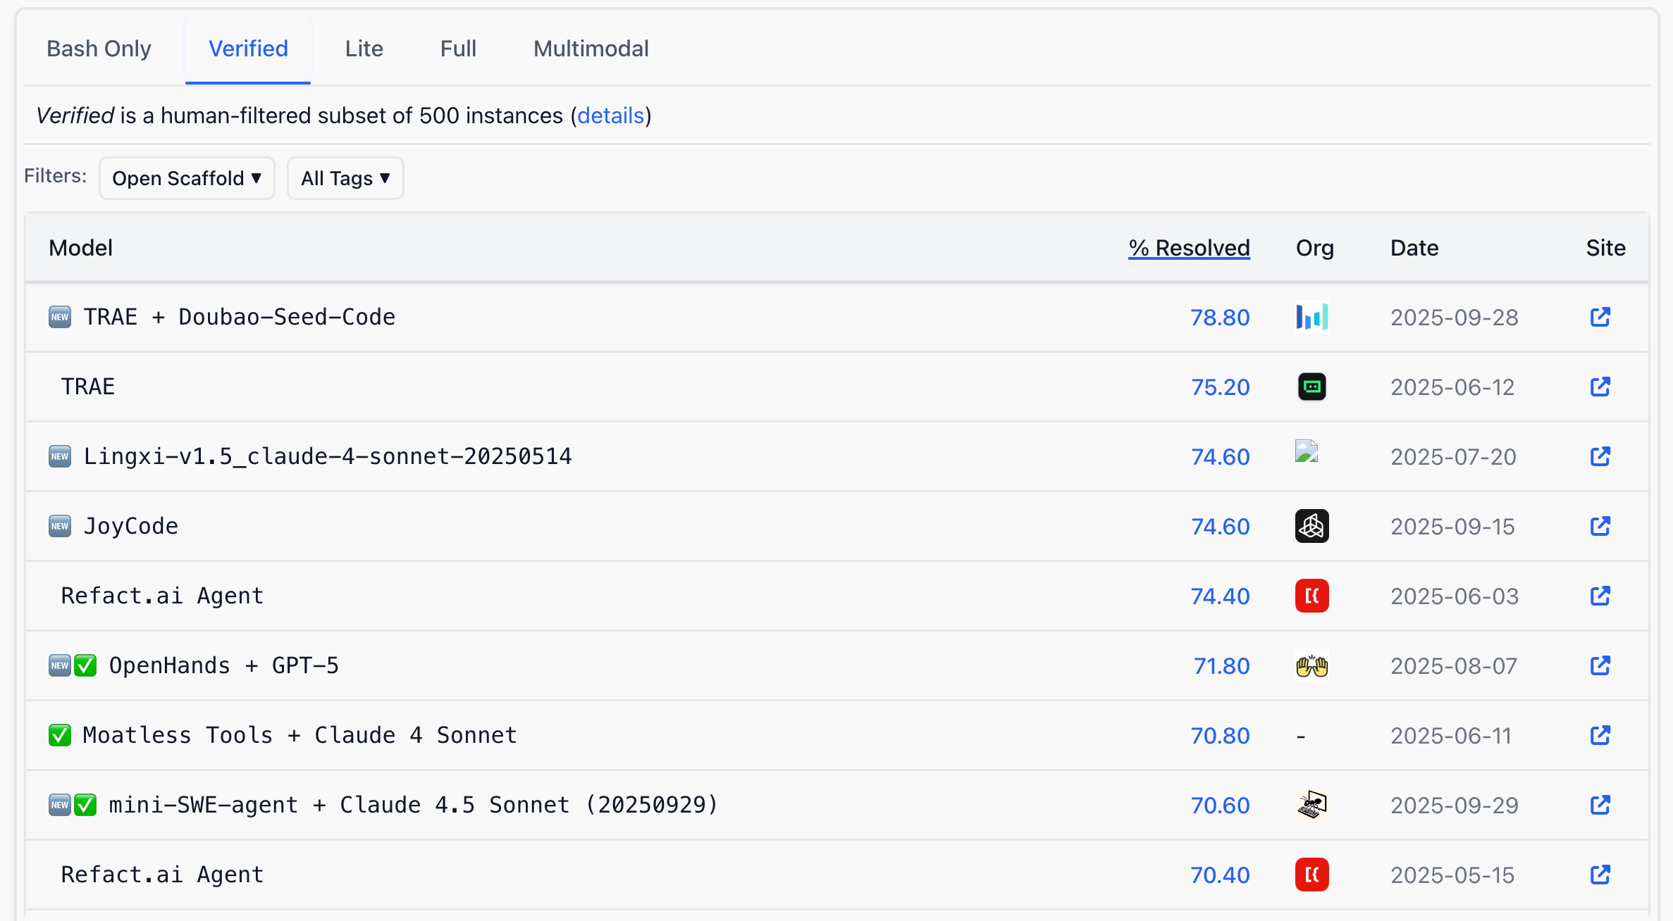Click the OpenHands hands org icon
The height and width of the screenshot is (921, 1673).
1311,665
